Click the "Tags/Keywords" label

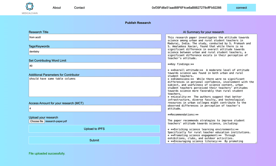coord(39,46)
